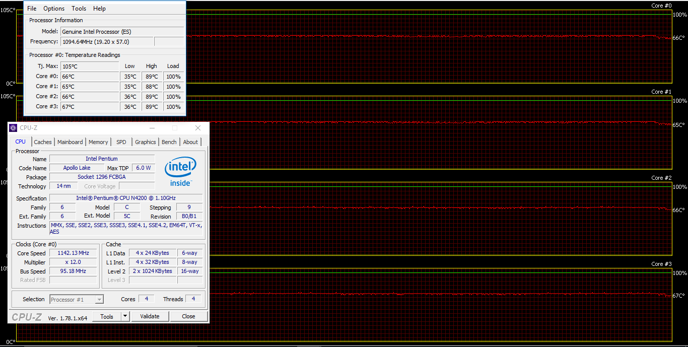Click the Core #1 High value 88°C
Viewport: 688px width, 347px height.
(x=152, y=87)
